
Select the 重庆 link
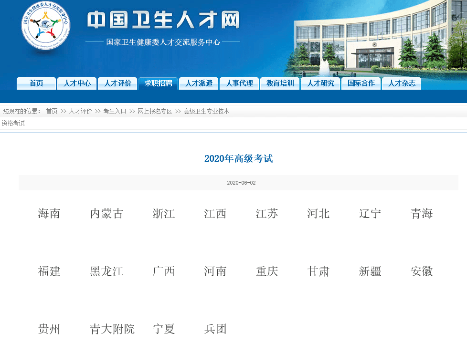(x=267, y=271)
